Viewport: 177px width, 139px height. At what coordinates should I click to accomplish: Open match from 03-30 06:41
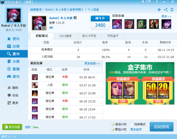[65, 77]
